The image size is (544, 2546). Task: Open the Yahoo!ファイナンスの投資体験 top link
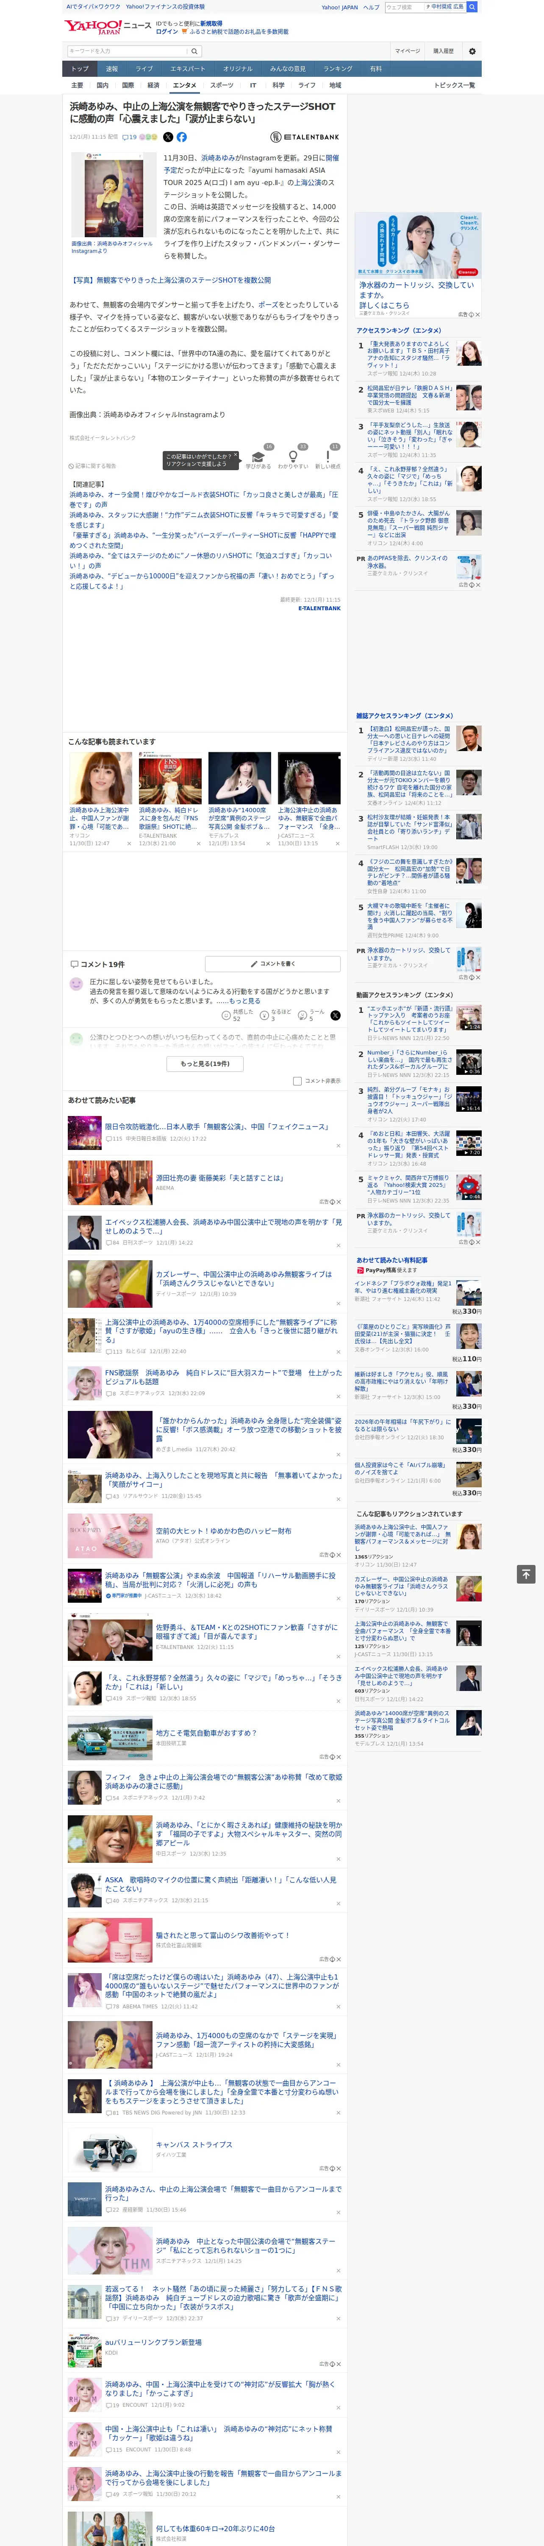165,7
